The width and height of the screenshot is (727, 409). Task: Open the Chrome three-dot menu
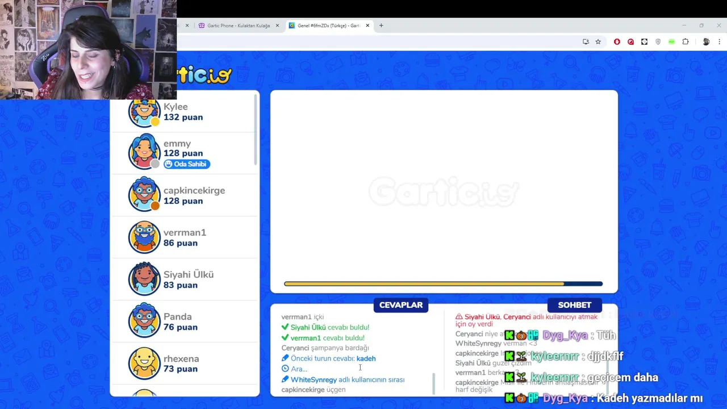pyautogui.click(x=720, y=41)
